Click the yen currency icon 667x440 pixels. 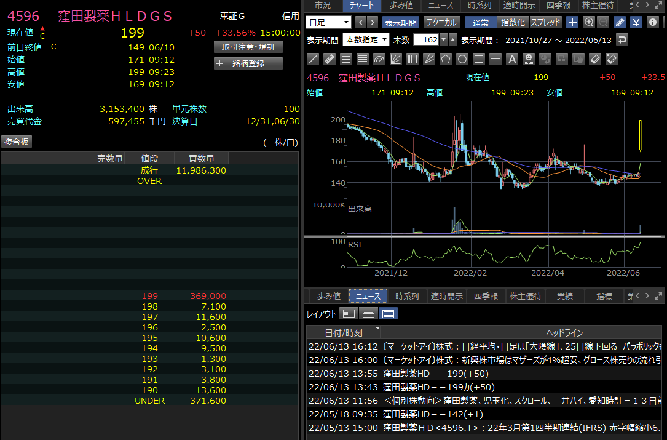636,23
